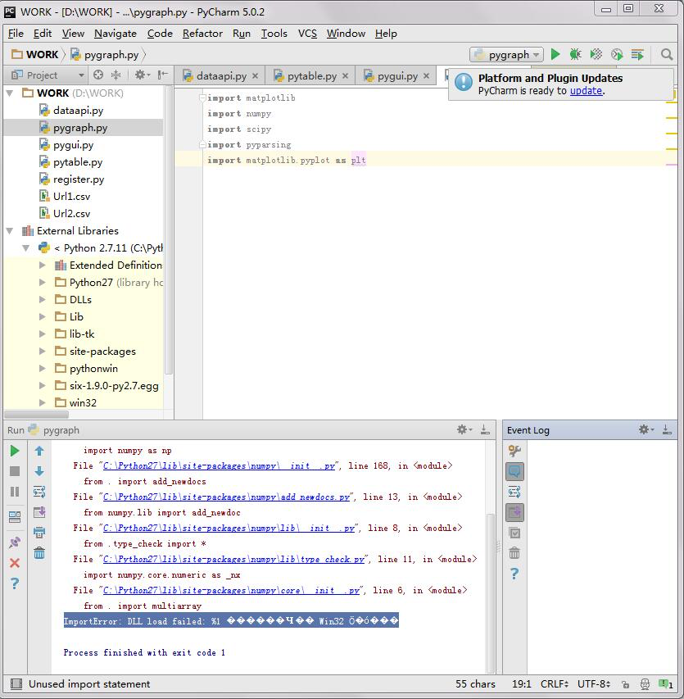Toggle read-only lock icon in status bar
The image size is (684, 699).
624,684
